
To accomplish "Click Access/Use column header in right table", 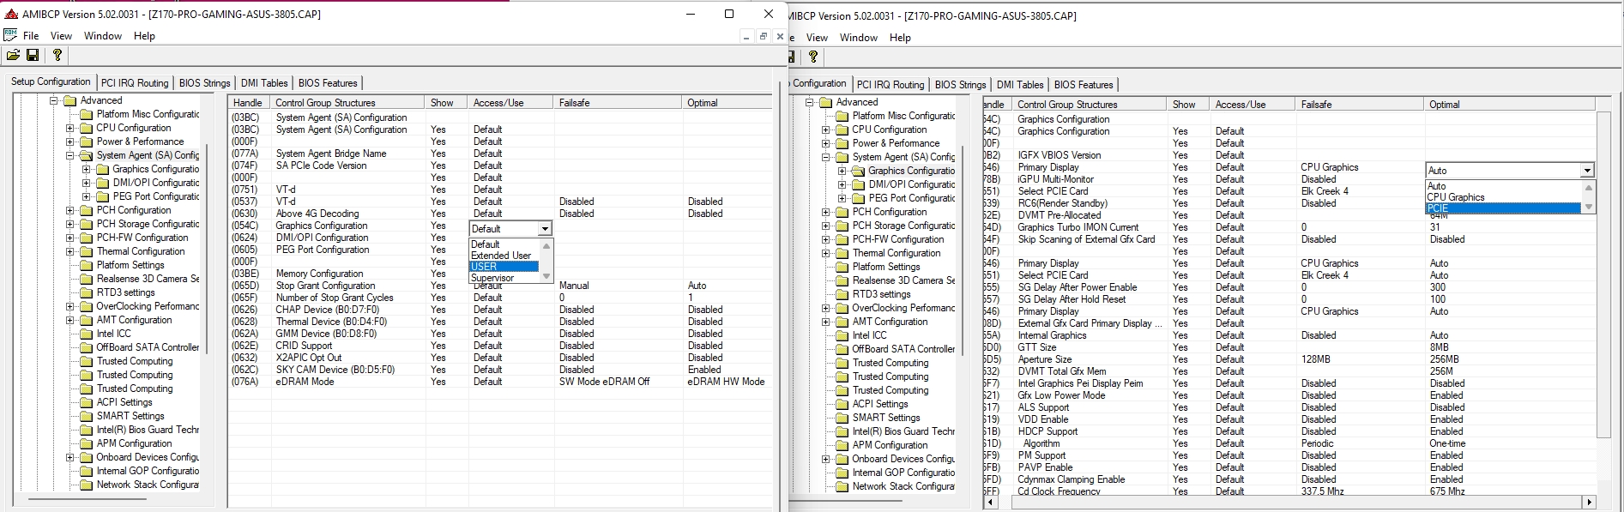I will click(1253, 104).
